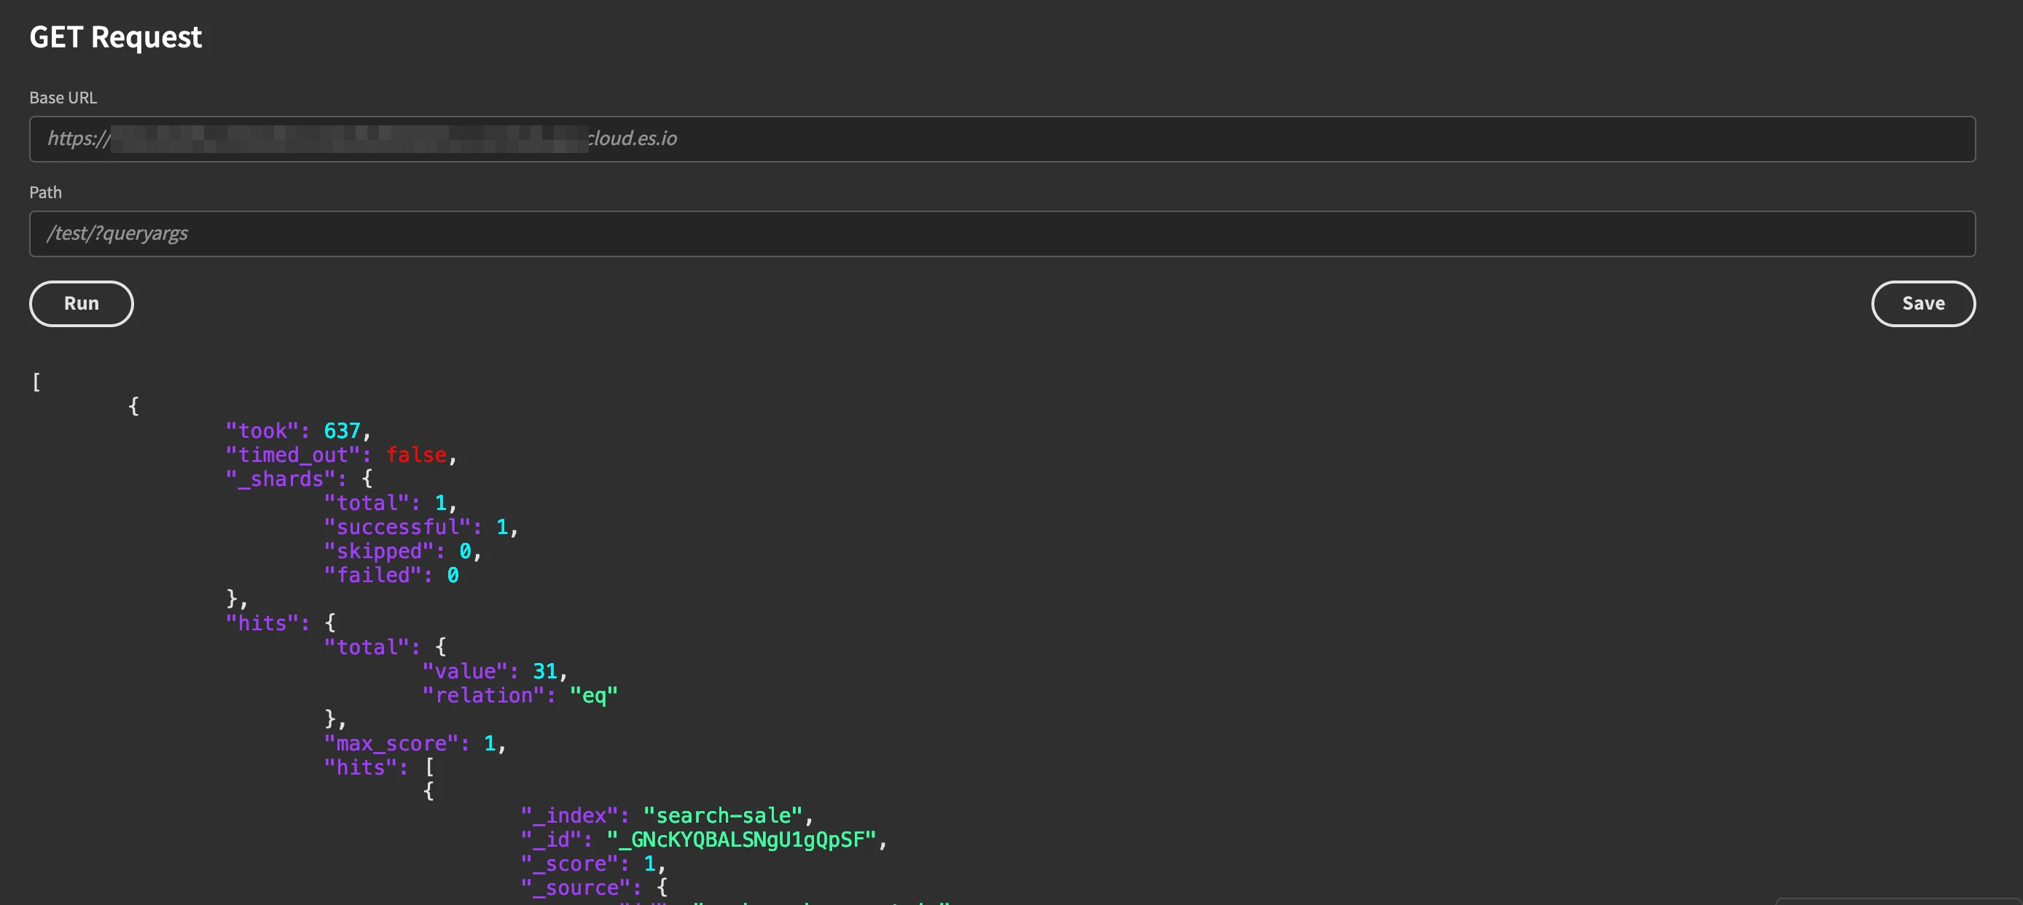Click the Run button
This screenshot has height=905, width=2023.
81,304
